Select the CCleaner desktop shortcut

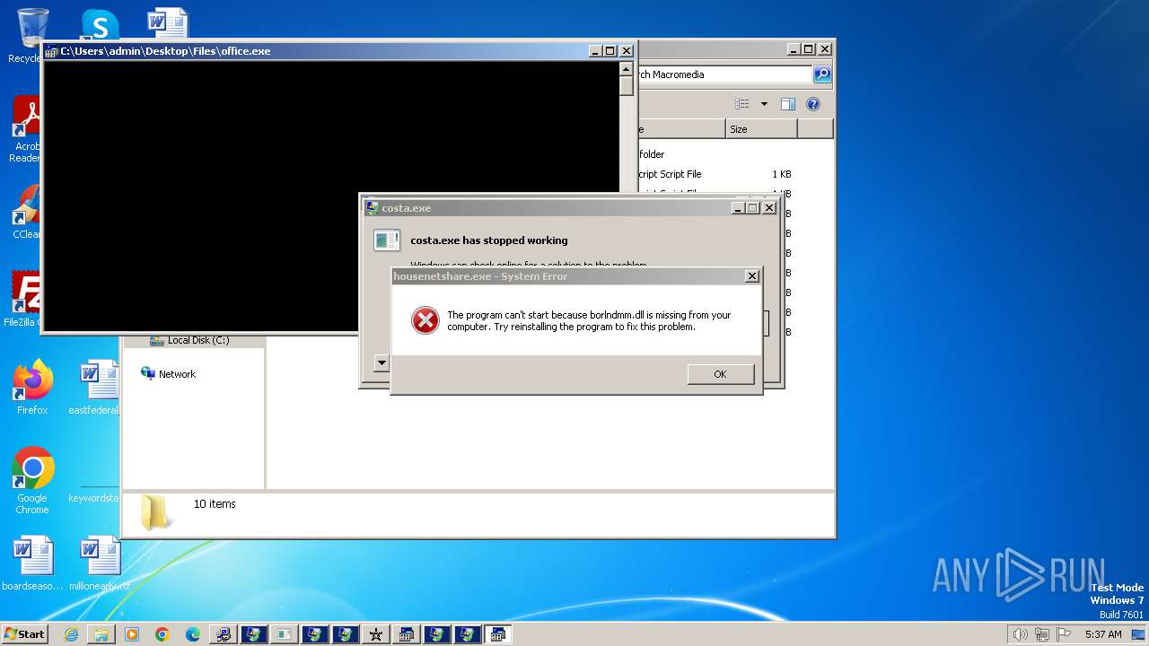pos(28,213)
